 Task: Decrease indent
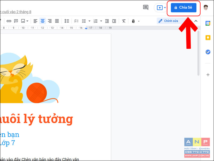(x=107, y=21)
